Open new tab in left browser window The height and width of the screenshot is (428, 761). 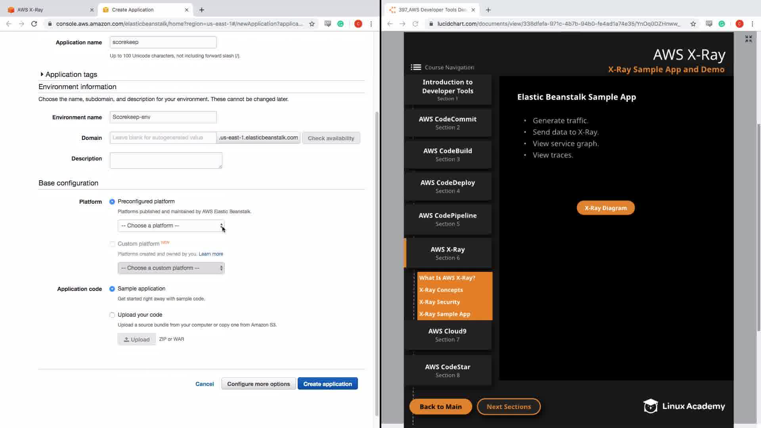coord(202,10)
